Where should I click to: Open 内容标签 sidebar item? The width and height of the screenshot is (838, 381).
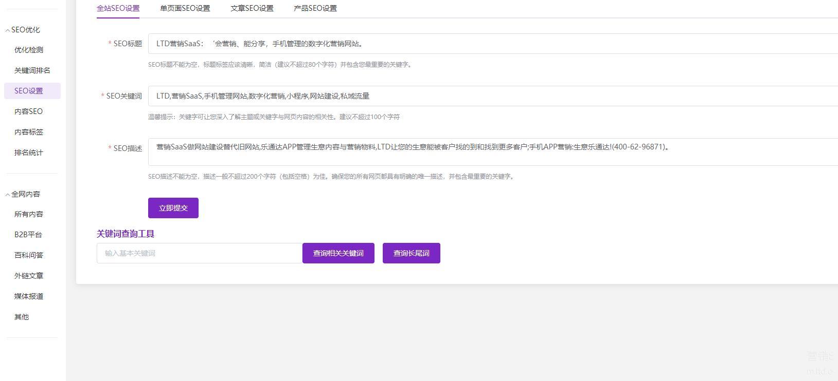(29, 132)
